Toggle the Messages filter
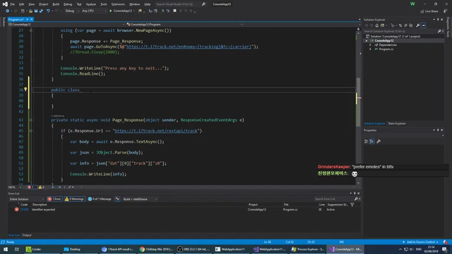452x254 pixels. [99, 199]
